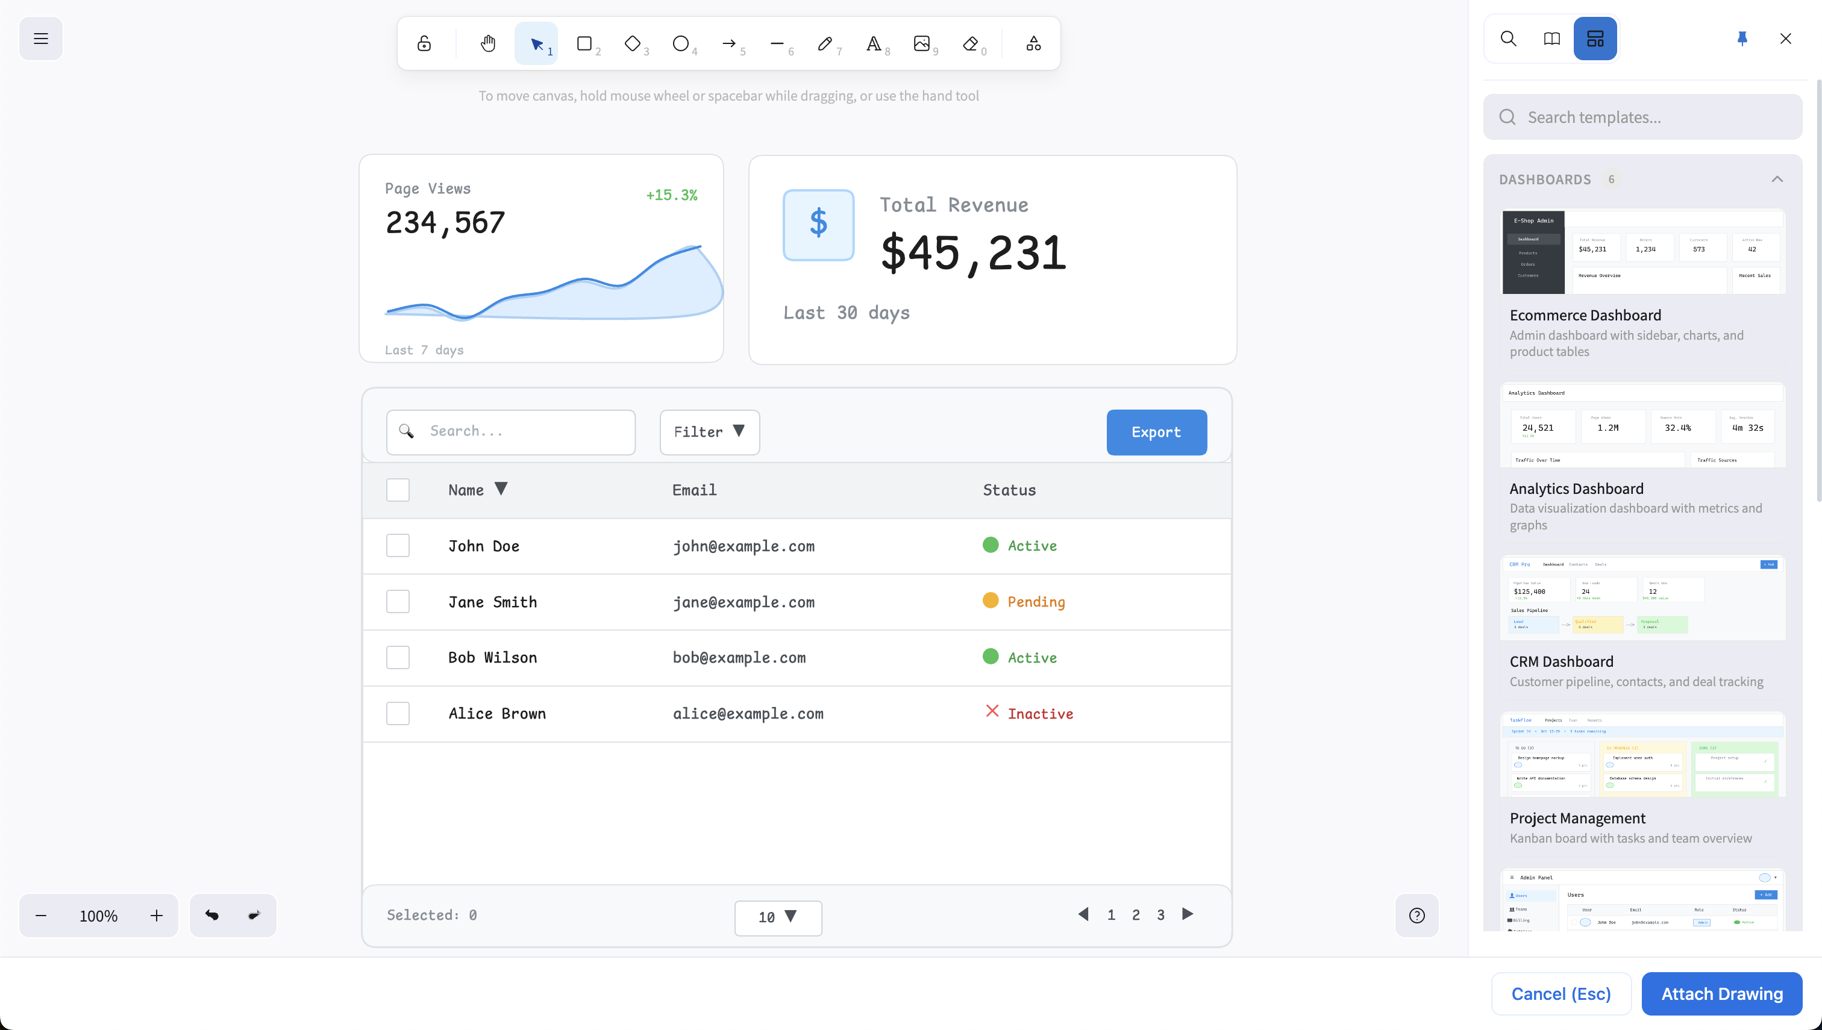
Task: Check the John Doe row checkbox
Action: (398, 546)
